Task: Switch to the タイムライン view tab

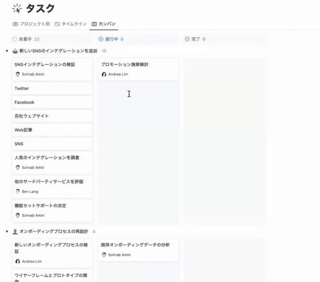Action: 71,24
